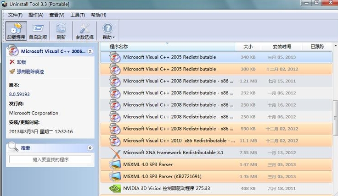Click Microsoft Corporation publisher text
This screenshot has width=338, height=196.
pos(34,113)
